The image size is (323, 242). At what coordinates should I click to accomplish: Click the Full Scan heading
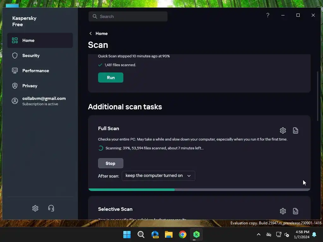pyautogui.click(x=109, y=129)
